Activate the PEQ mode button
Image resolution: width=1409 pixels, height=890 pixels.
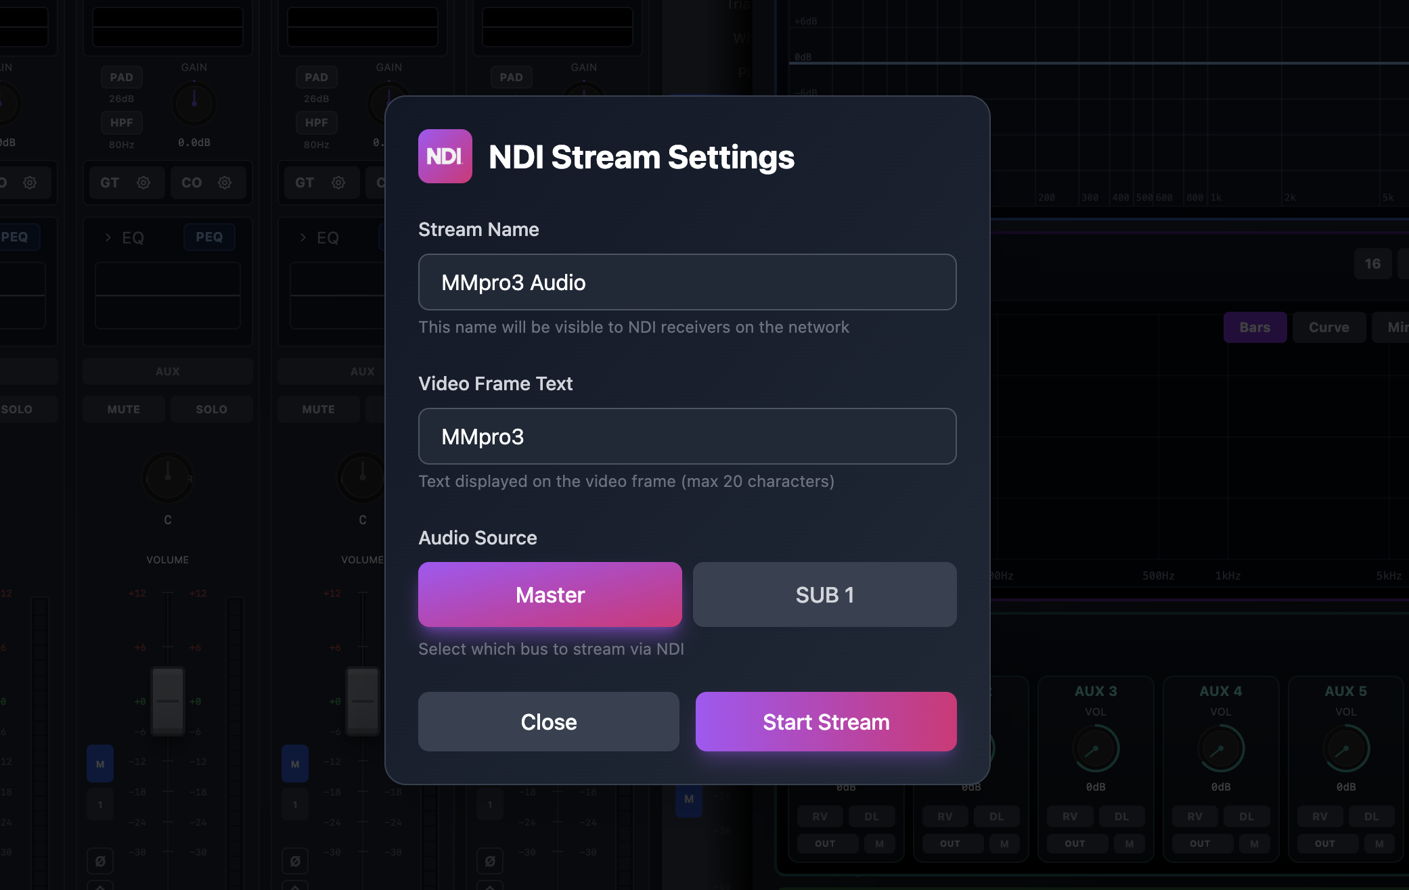[209, 237]
